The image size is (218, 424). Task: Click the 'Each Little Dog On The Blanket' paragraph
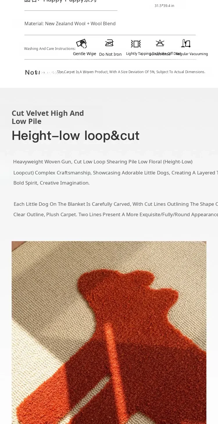click(116, 204)
